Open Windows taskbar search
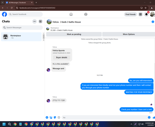The width and height of the screenshot is (155, 127). point(10,124)
